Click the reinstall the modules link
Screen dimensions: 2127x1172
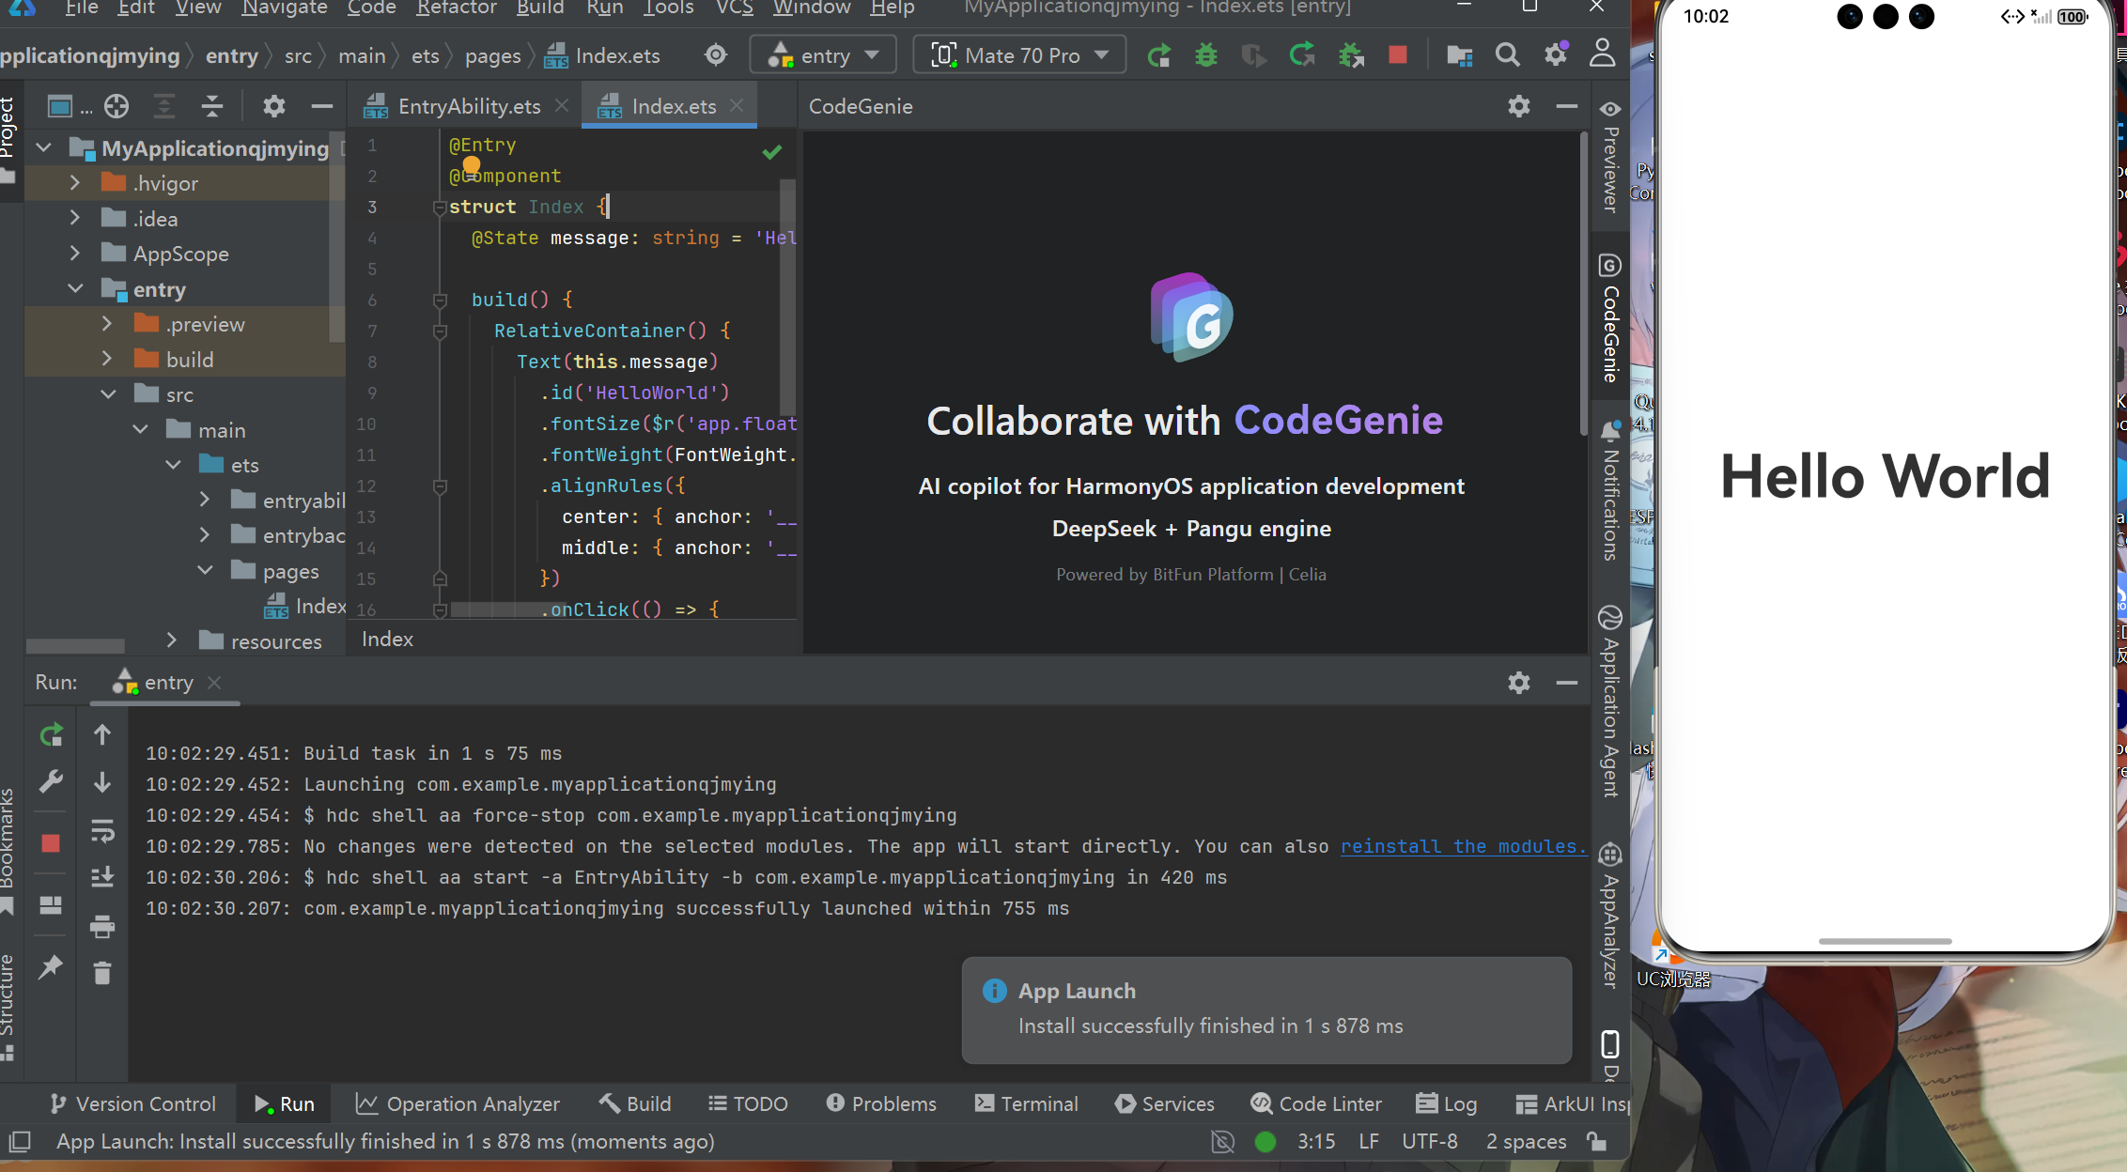click(1462, 846)
